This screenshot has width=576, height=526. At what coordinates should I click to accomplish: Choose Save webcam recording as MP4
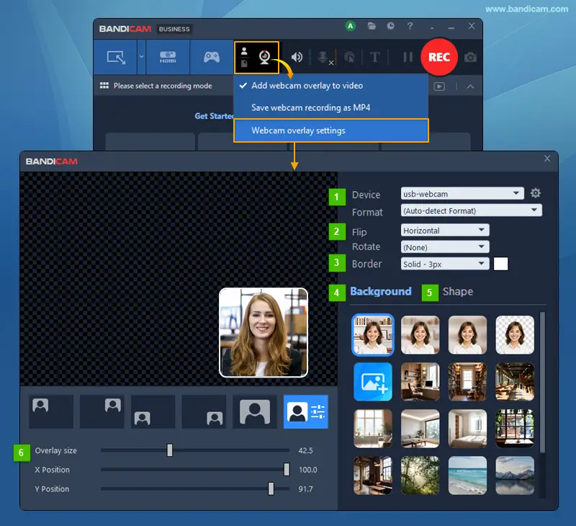[330, 107]
